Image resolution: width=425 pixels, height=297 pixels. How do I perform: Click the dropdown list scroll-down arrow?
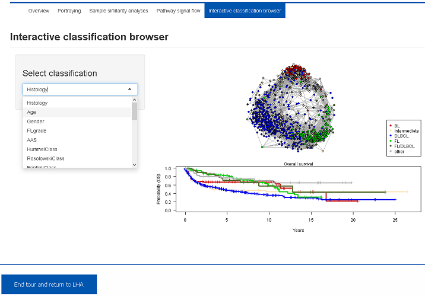(134, 164)
